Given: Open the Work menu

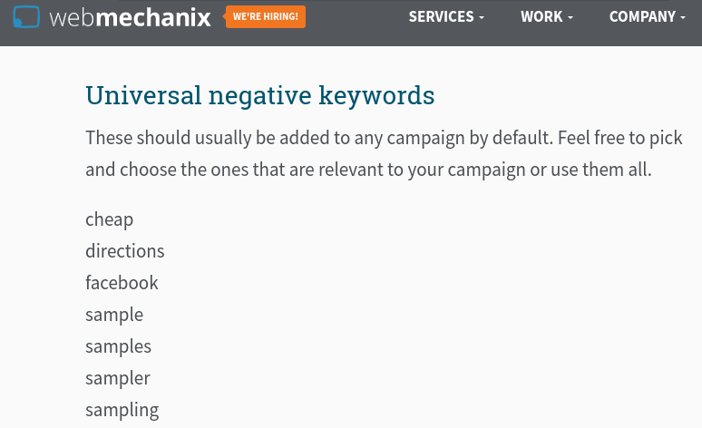Looking at the screenshot, I should (541, 17).
